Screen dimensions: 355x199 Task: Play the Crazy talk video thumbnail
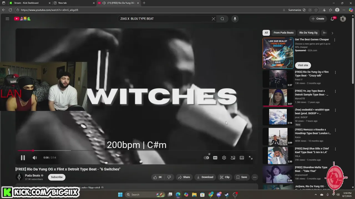click(278, 79)
